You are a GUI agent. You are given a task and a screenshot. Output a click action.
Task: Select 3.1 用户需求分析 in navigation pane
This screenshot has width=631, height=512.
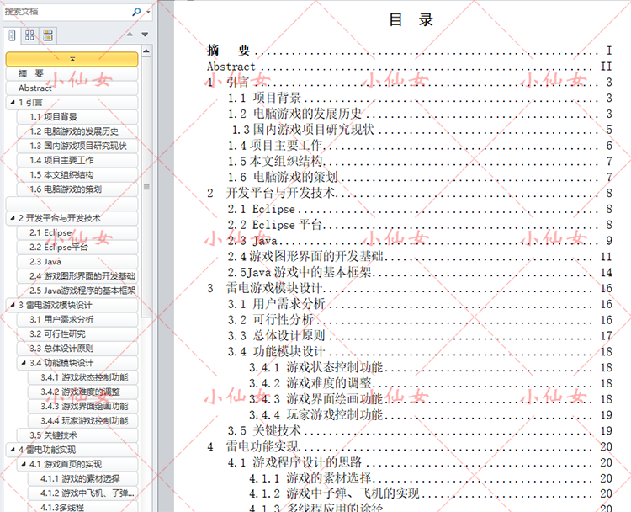(x=77, y=319)
